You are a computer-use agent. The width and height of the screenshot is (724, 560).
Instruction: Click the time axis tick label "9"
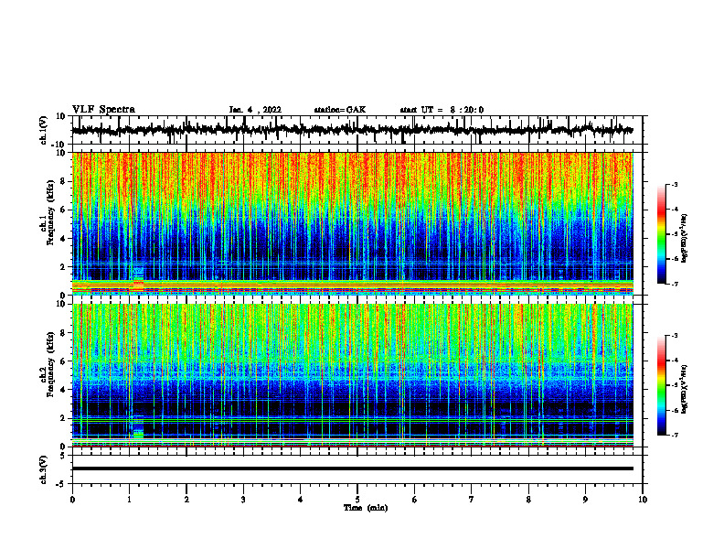pyautogui.click(x=585, y=500)
